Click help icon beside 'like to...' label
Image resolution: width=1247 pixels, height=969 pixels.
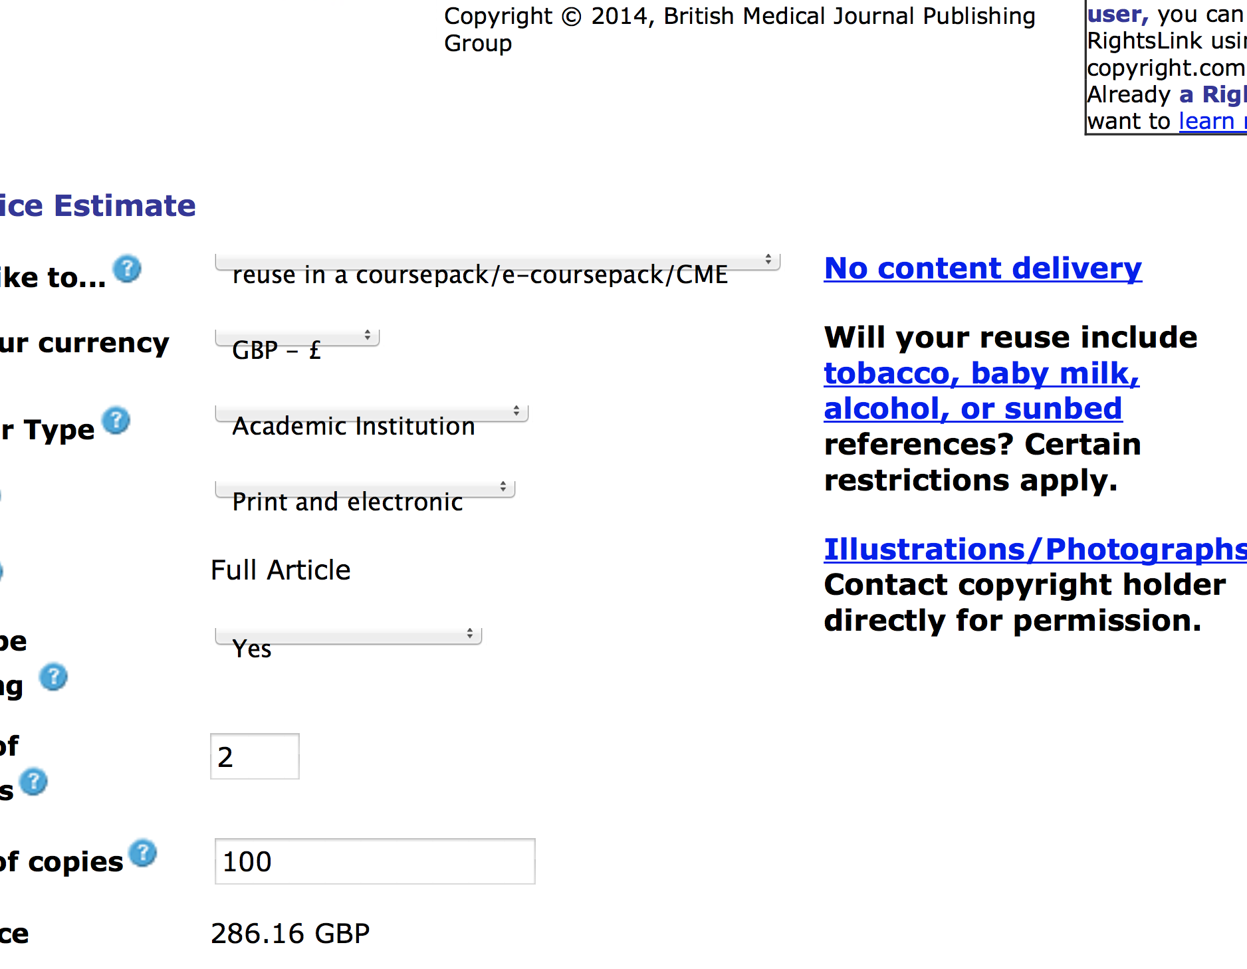[x=127, y=269]
